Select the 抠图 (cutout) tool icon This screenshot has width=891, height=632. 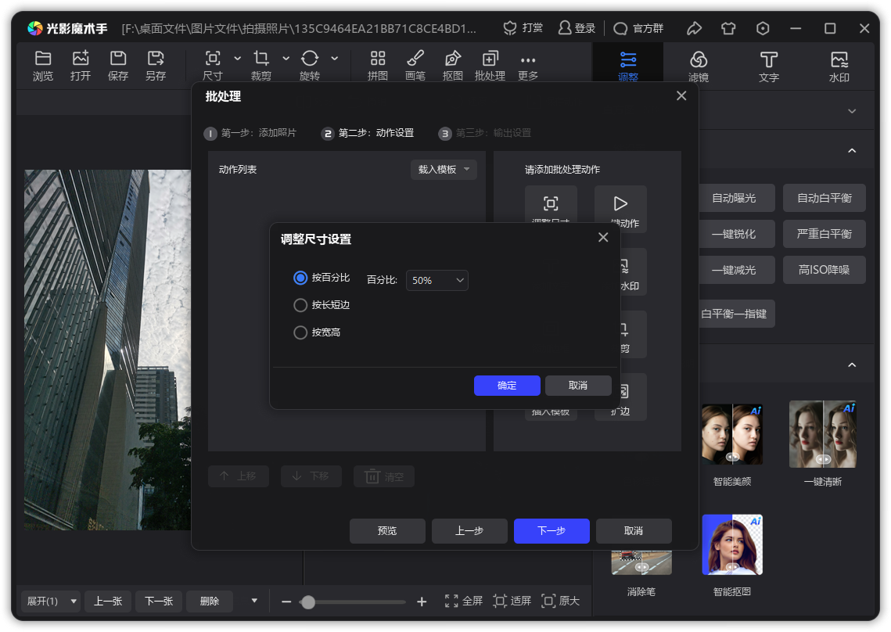[452, 64]
